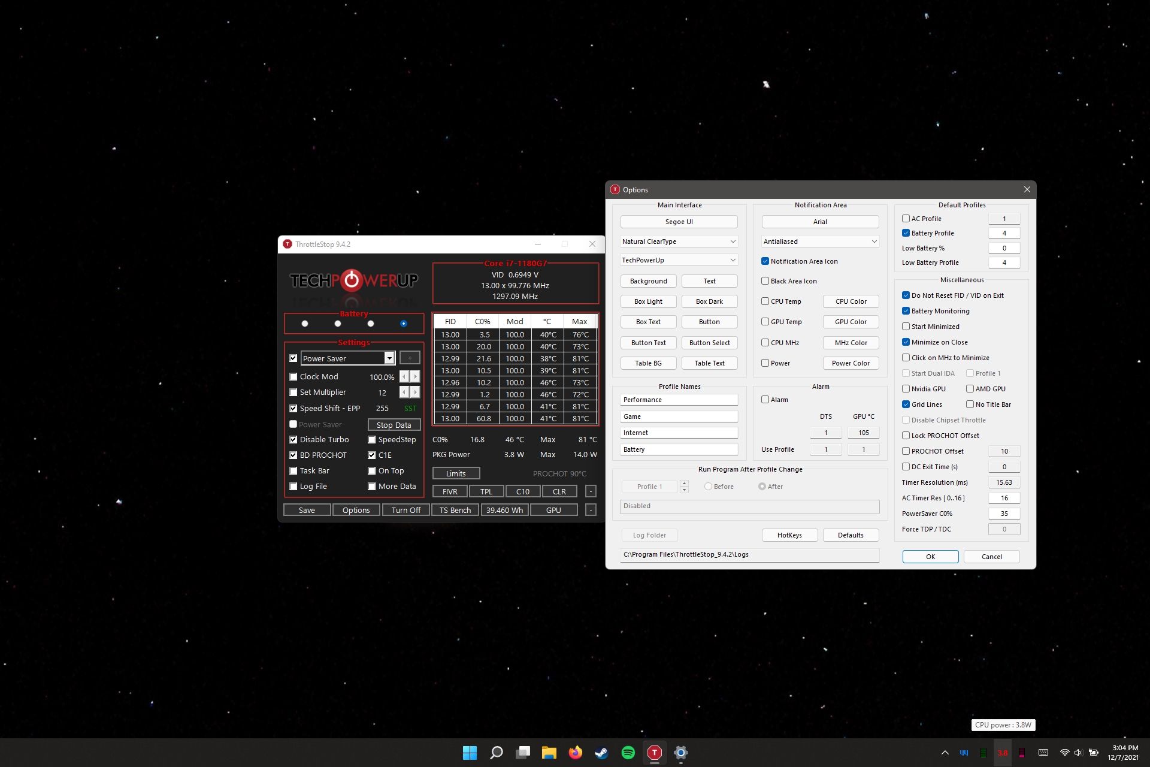Show hidden tray icons chevron
Screen dimensions: 1150x767
(945, 753)
